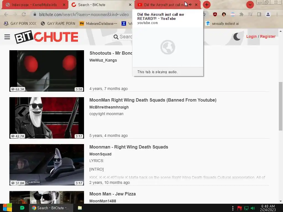This screenshot has width=283, height=212.
Task: Click the search magnifier icon on BitChute
Action: point(116,37)
